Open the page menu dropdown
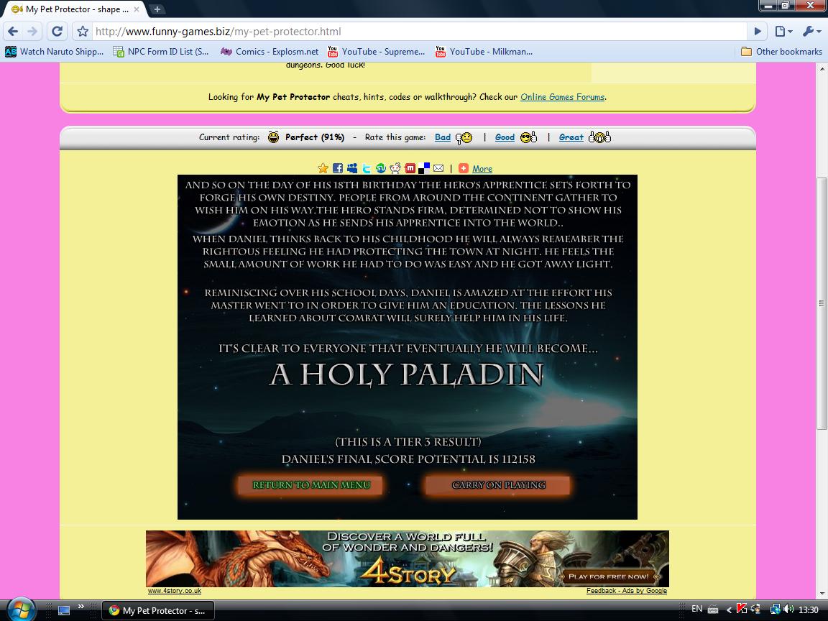 click(x=783, y=32)
